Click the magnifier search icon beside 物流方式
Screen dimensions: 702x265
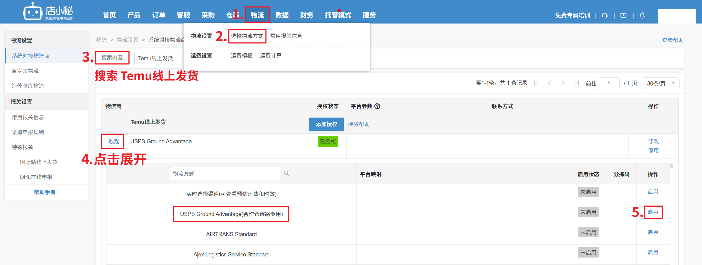pos(286,173)
